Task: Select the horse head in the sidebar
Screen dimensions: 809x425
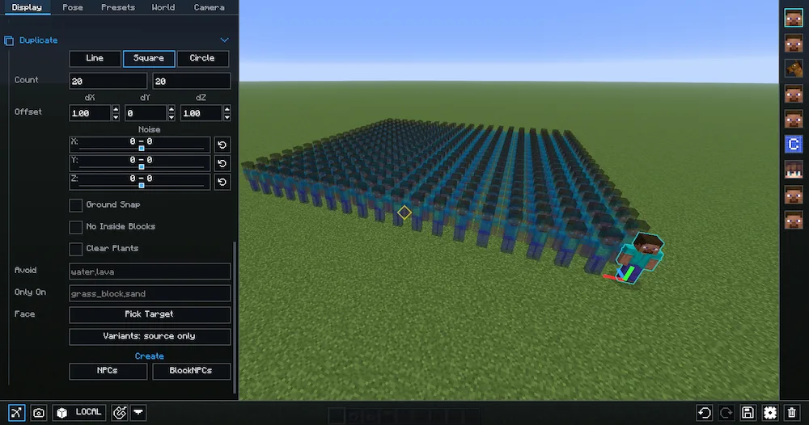Action: pos(794,69)
